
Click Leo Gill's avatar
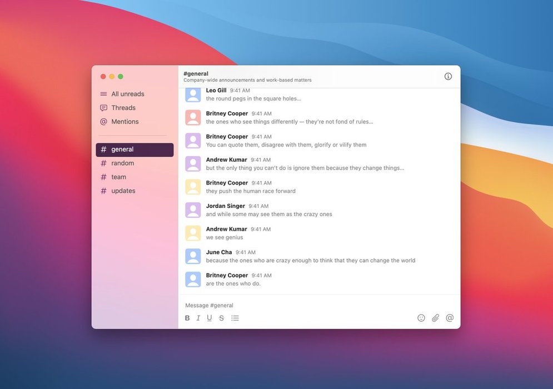(x=193, y=94)
